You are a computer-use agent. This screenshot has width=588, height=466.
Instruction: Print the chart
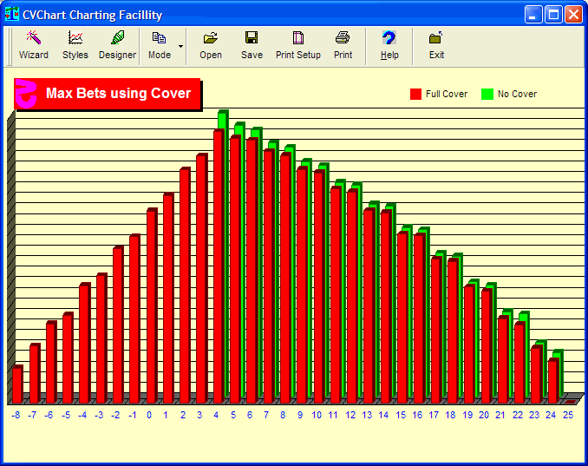coord(343,45)
